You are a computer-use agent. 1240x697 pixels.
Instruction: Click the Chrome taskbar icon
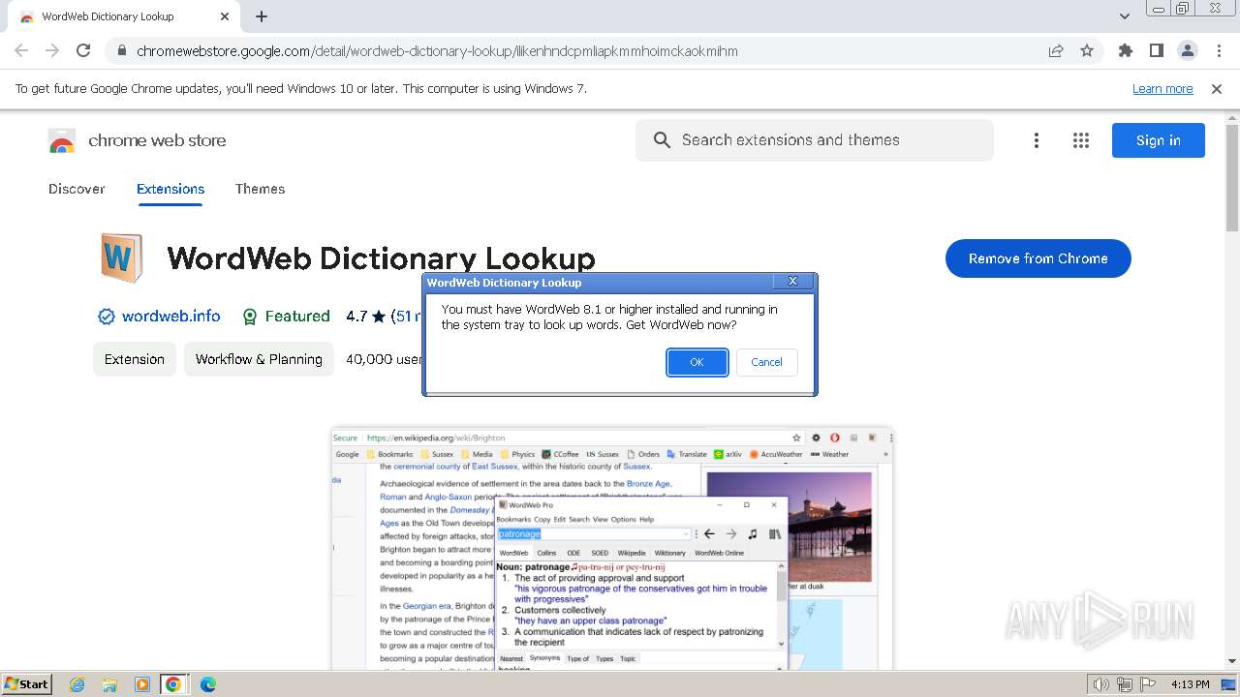click(x=173, y=684)
